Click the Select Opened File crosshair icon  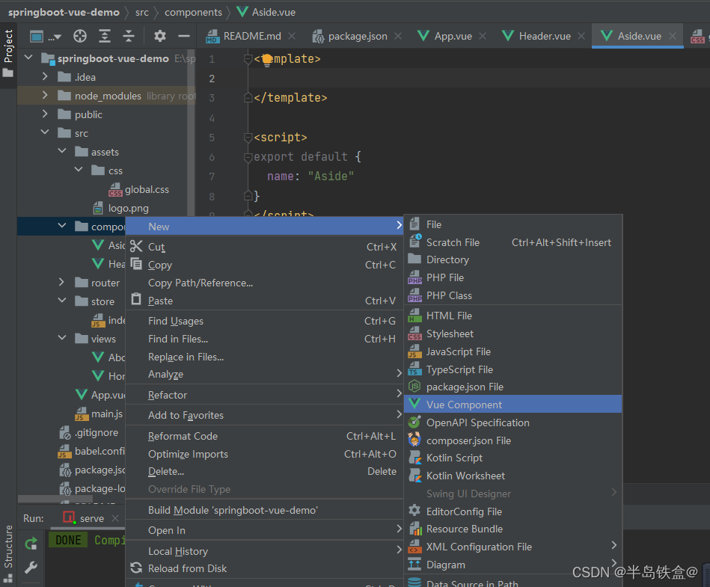(80, 36)
